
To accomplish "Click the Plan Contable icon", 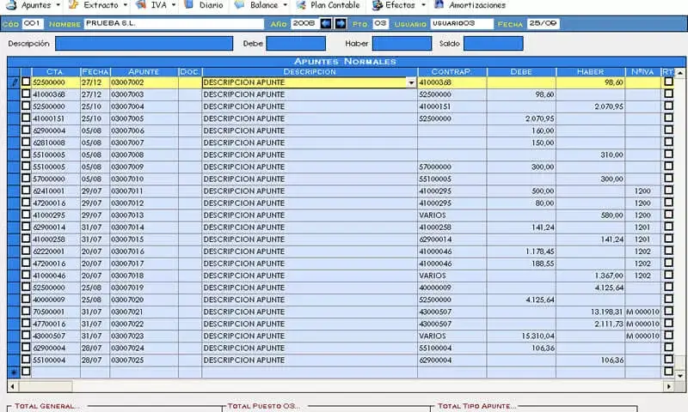I will 301,5.
